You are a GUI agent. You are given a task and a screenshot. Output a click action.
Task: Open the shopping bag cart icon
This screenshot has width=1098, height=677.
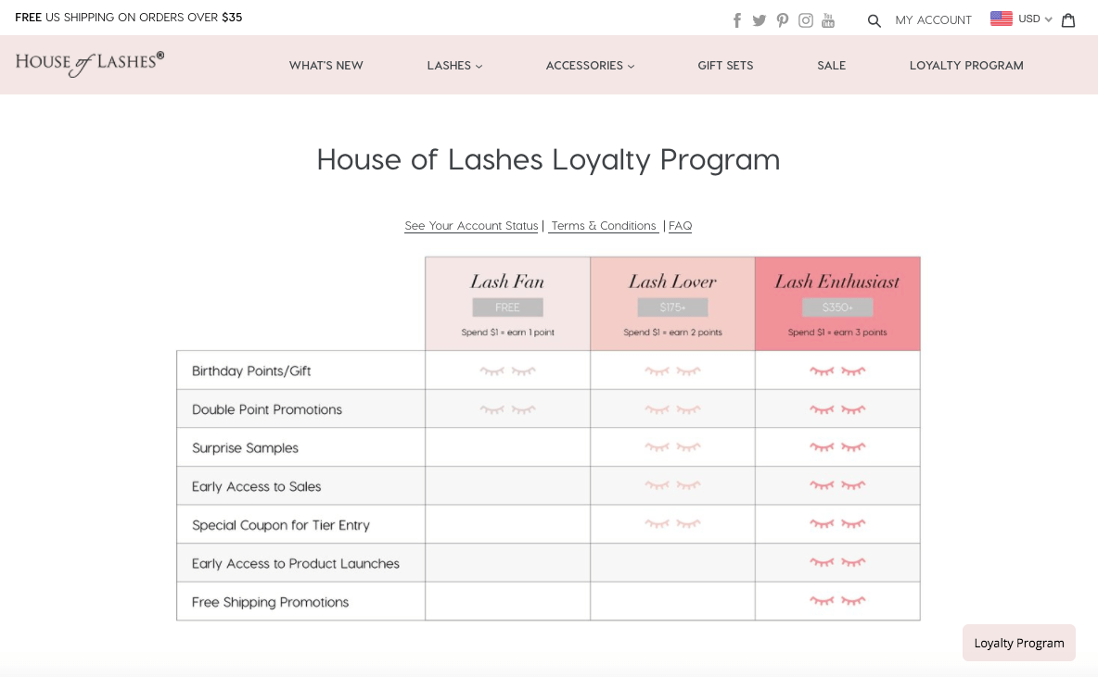point(1067,19)
